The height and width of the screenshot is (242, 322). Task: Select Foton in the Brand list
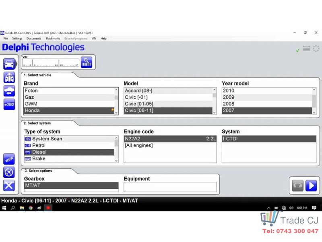[69, 91]
